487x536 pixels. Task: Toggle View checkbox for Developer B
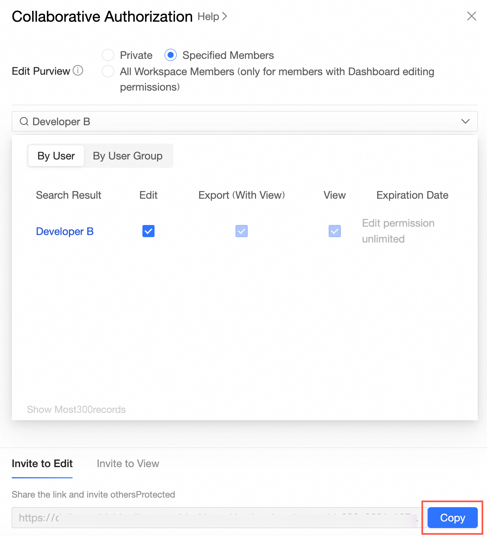pyautogui.click(x=335, y=231)
